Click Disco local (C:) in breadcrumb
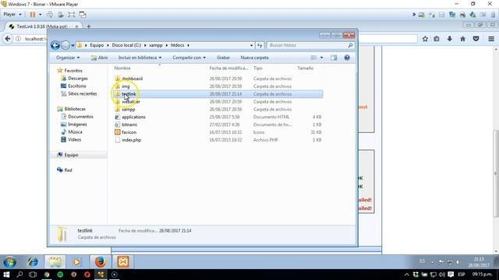The height and width of the screenshot is (280, 499). click(x=126, y=45)
